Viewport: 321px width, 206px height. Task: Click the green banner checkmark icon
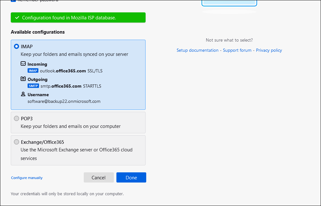coord(17,17)
